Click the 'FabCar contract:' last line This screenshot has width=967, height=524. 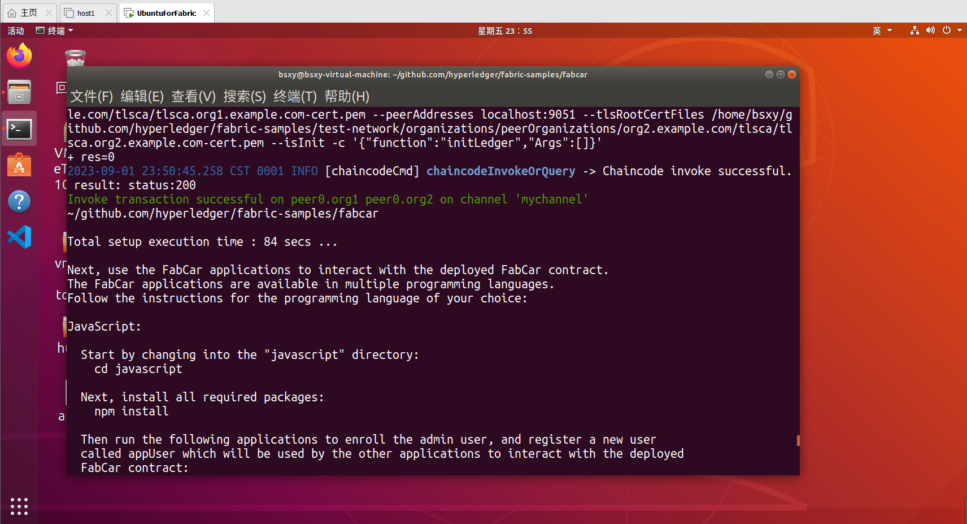pos(134,468)
